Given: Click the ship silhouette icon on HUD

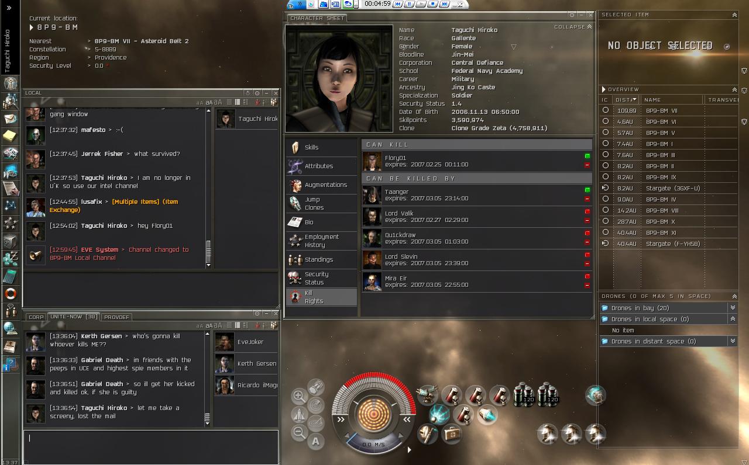Looking at the screenshot, I should coord(298,414).
